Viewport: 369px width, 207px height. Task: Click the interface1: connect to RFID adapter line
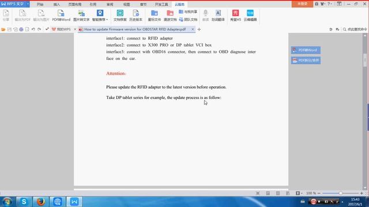(x=140, y=39)
